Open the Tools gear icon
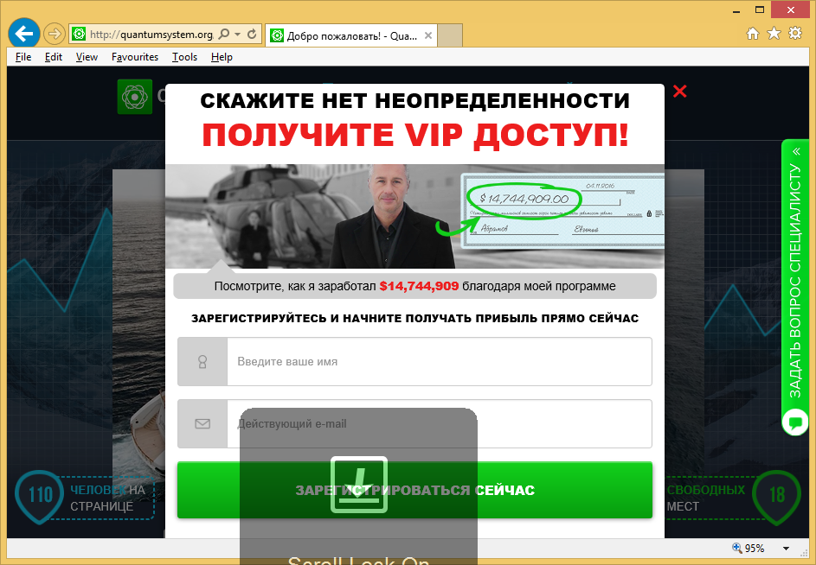This screenshot has height=565, width=816. (x=795, y=34)
